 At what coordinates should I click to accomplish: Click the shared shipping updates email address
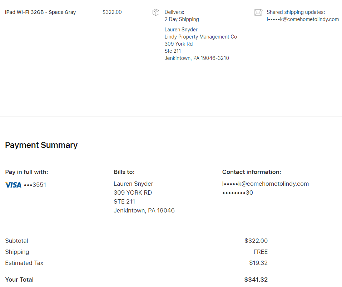[x=303, y=19]
